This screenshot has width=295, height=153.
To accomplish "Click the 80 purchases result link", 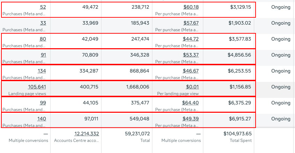I will pos(43,39).
